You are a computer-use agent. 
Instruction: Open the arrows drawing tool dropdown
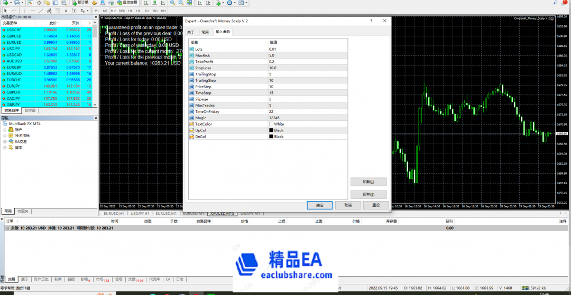(x=88, y=11)
